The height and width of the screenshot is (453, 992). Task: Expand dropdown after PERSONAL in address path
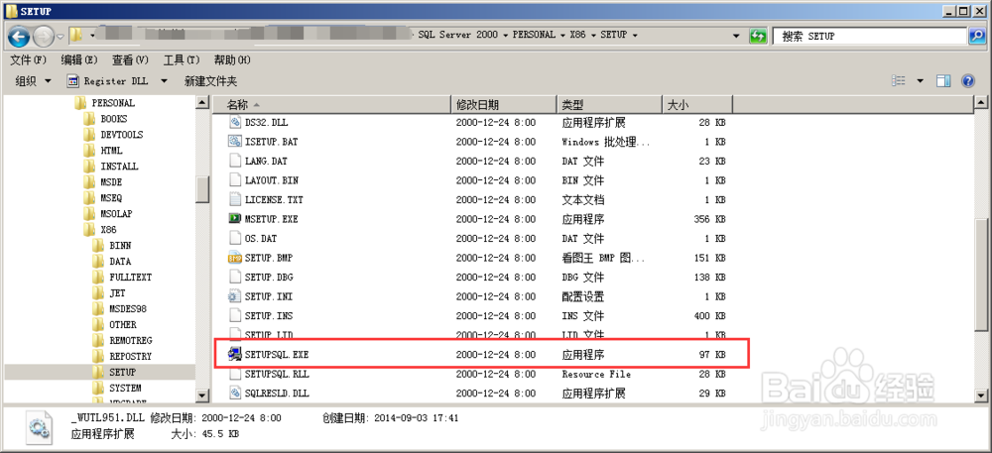click(561, 35)
